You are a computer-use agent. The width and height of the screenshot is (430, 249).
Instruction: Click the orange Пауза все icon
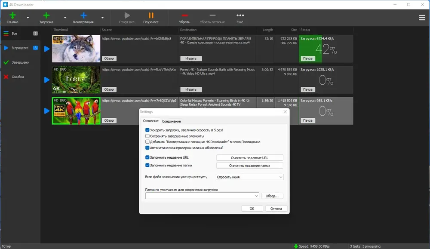coord(151,15)
